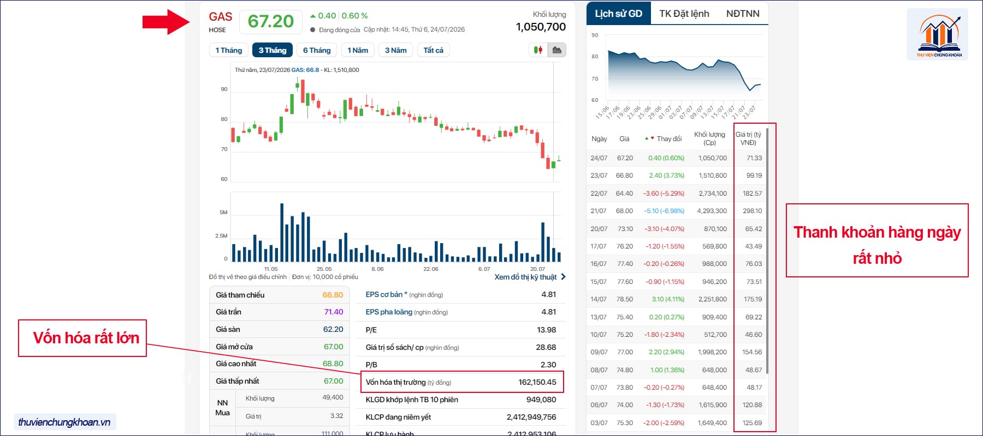Switch chart to candlestick view
Viewport: 983px width, 436px height.
(538, 50)
